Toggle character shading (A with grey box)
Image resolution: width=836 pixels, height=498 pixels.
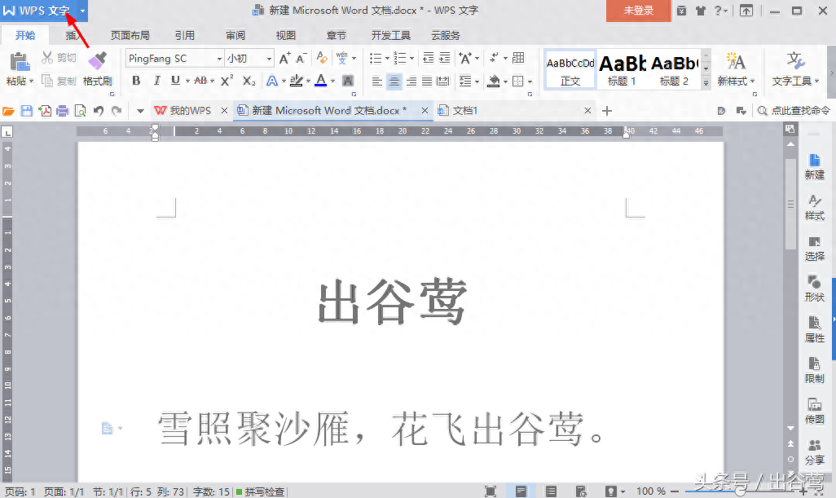[348, 81]
